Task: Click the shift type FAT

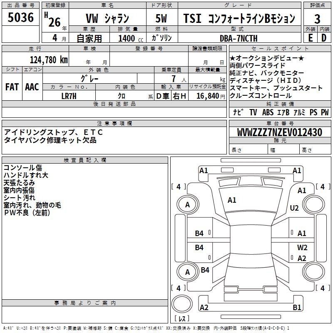Action: pyautogui.click(x=12, y=87)
